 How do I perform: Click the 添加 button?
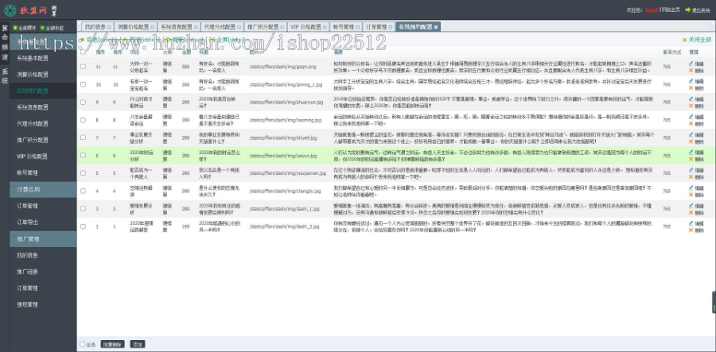138,344
